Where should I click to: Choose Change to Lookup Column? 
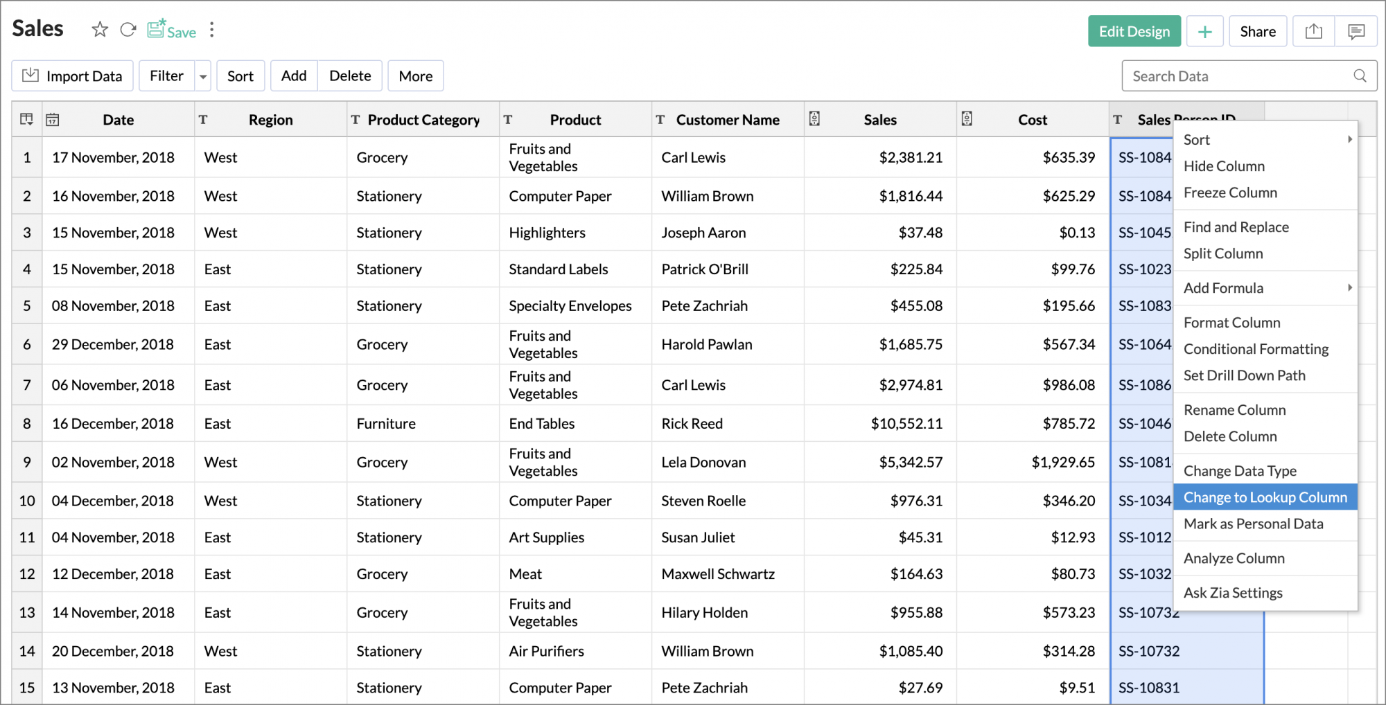(x=1265, y=497)
